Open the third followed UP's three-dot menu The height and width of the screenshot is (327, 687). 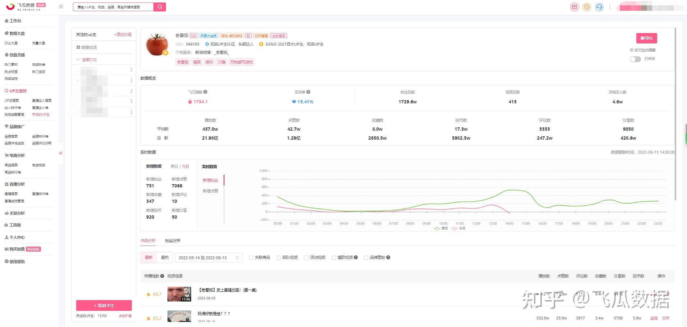point(132,91)
